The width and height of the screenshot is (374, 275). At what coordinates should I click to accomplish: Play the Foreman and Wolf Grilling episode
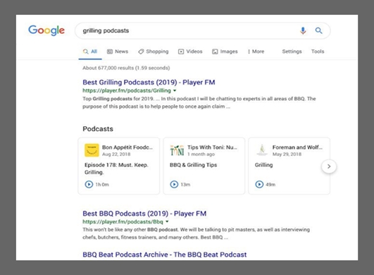click(259, 184)
